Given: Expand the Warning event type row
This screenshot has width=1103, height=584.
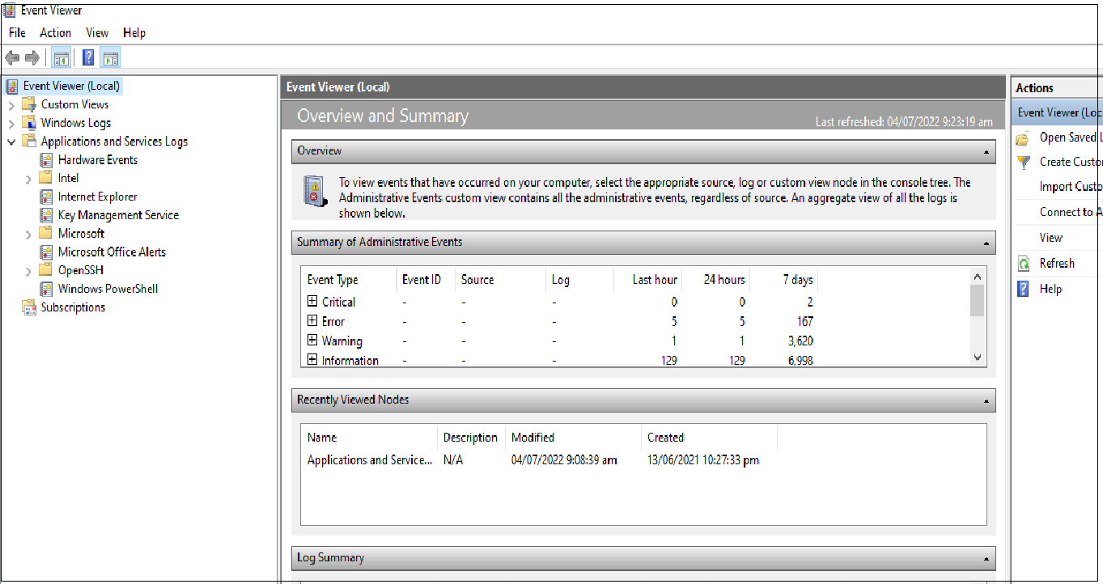Looking at the screenshot, I should click(312, 341).
